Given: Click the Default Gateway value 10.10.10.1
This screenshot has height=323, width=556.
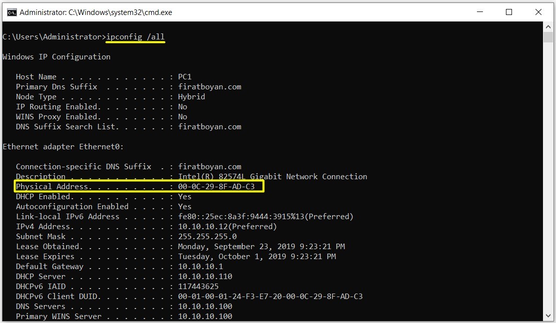Looking at the screenshot, I should pyautogui.click(x=200, y=267).
